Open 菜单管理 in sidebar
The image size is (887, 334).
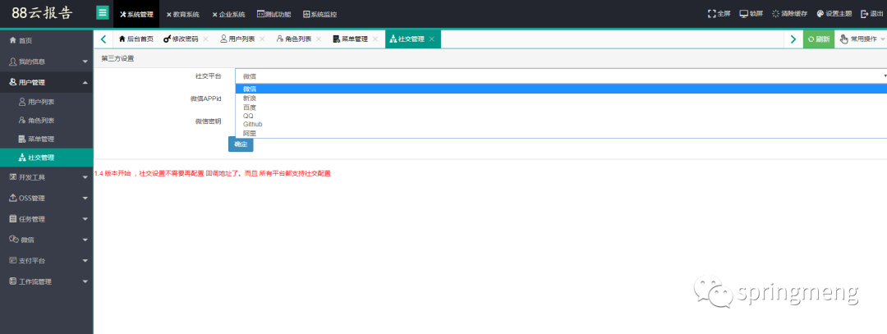(x=46, y=139)
